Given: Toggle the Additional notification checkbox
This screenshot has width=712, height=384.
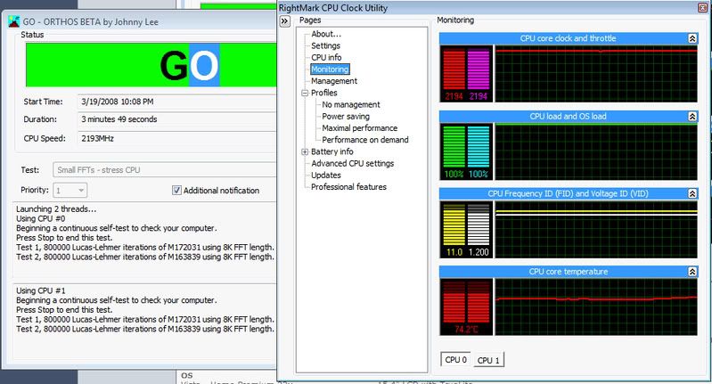Looking at the screenshot, I should coord(176,191).
